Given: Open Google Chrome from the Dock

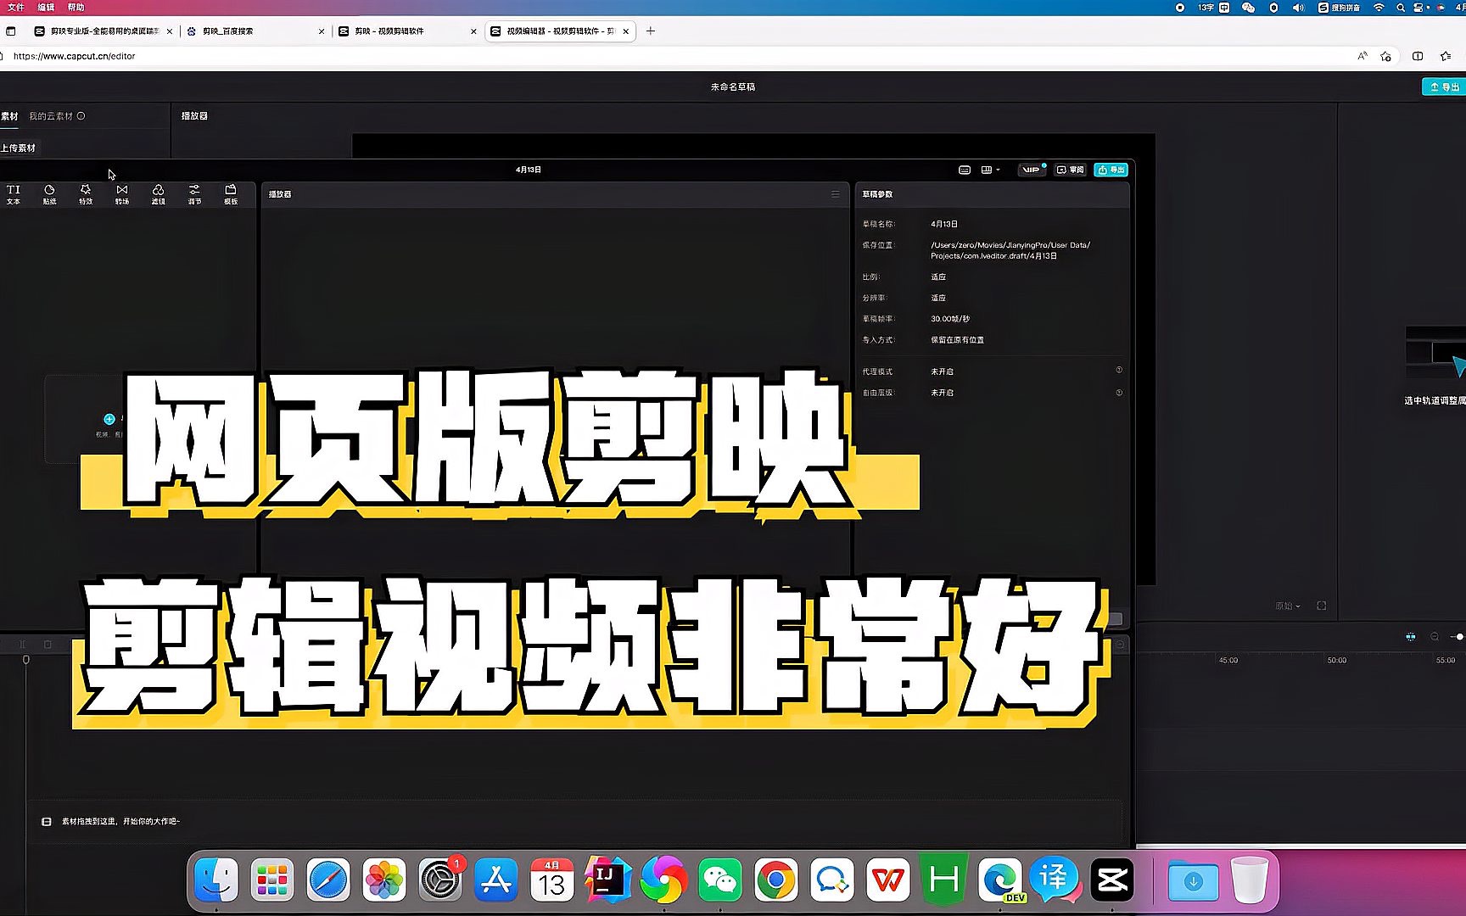Looking at the screenshot, I should 776,880.
